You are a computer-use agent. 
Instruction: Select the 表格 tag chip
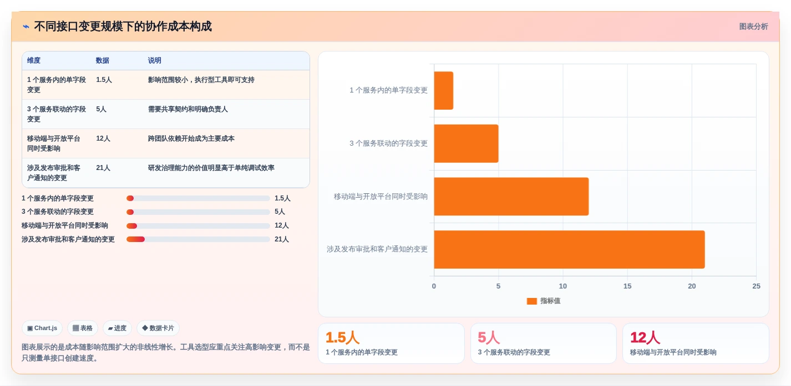click(x=83, y=328)
